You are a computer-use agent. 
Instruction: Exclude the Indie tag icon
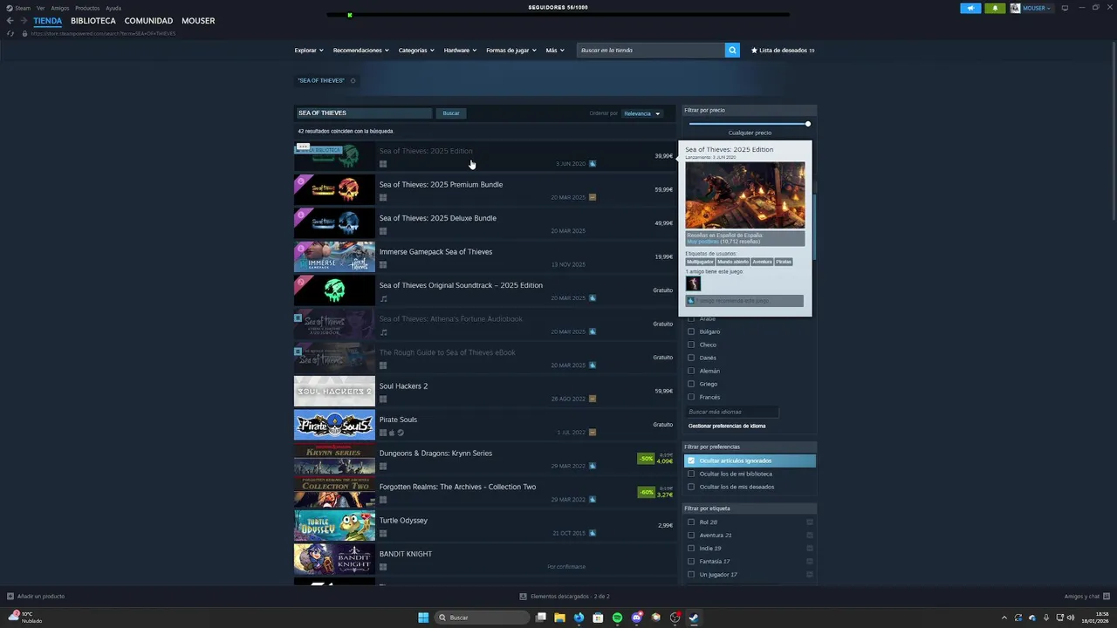click(x=810, y=548)
